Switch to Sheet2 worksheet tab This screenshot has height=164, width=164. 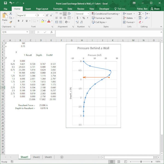(36, 157)
